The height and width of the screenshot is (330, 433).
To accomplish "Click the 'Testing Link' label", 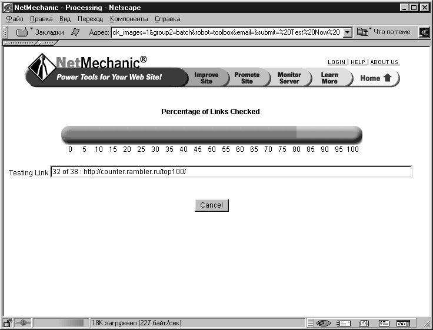I will [28, 172].
